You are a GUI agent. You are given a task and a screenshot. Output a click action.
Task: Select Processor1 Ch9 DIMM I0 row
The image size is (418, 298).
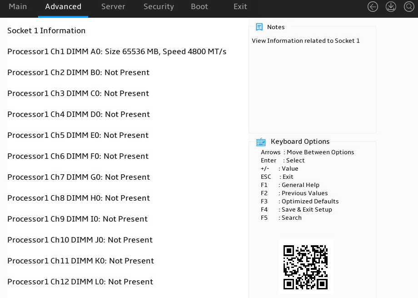tap(78, 219)
